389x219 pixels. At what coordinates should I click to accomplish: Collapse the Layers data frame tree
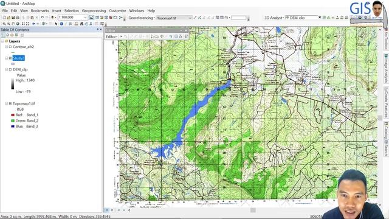coord(2,41)
